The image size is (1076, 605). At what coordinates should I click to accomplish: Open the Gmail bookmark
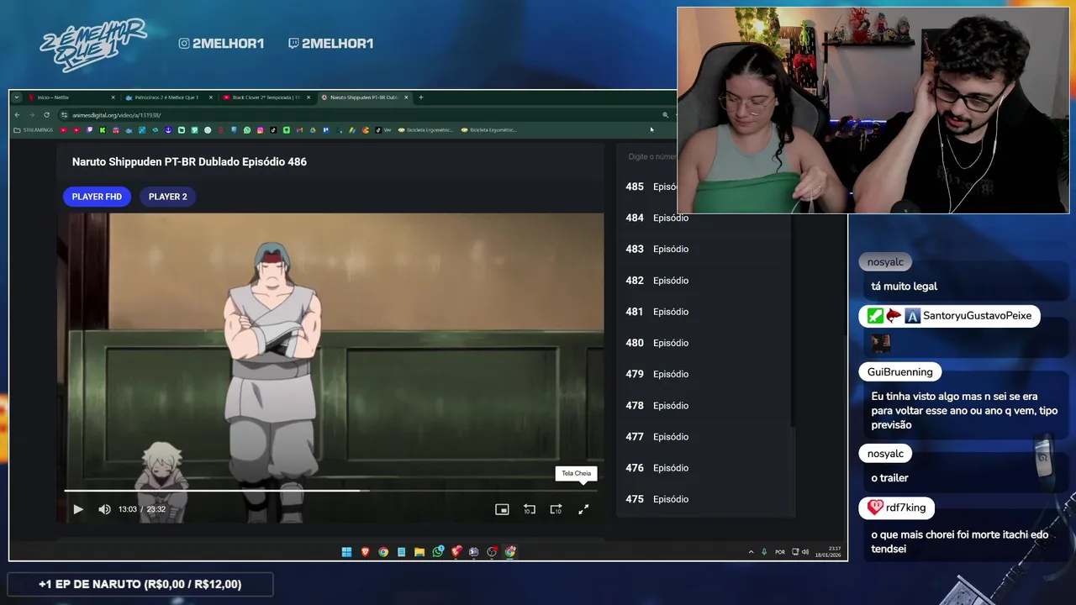tap(299, 130)
